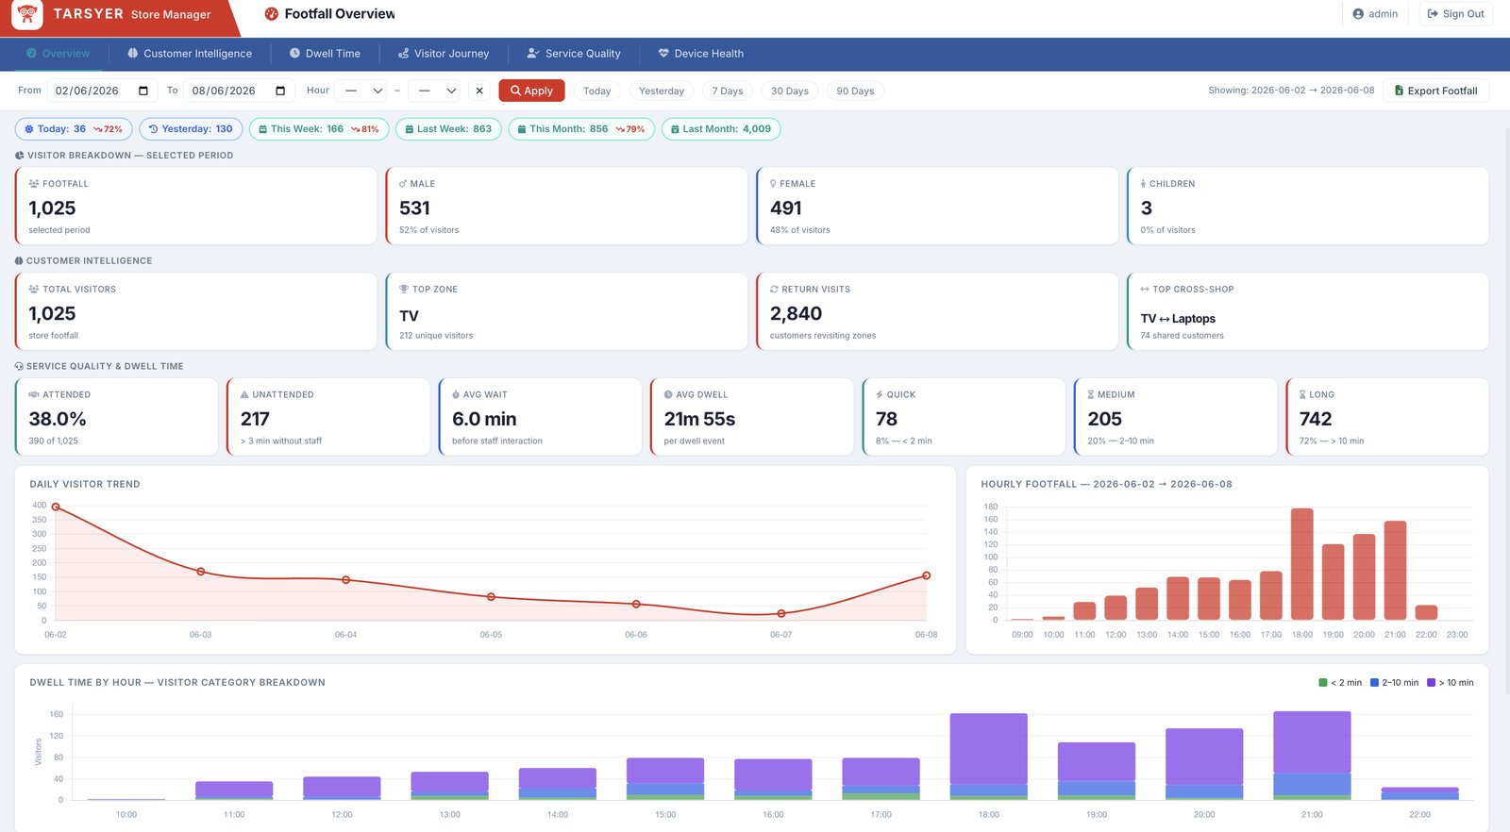This screenshot has width=1510, height=832.
Task: Click the admin user icon
Action: click(1358, 14)
